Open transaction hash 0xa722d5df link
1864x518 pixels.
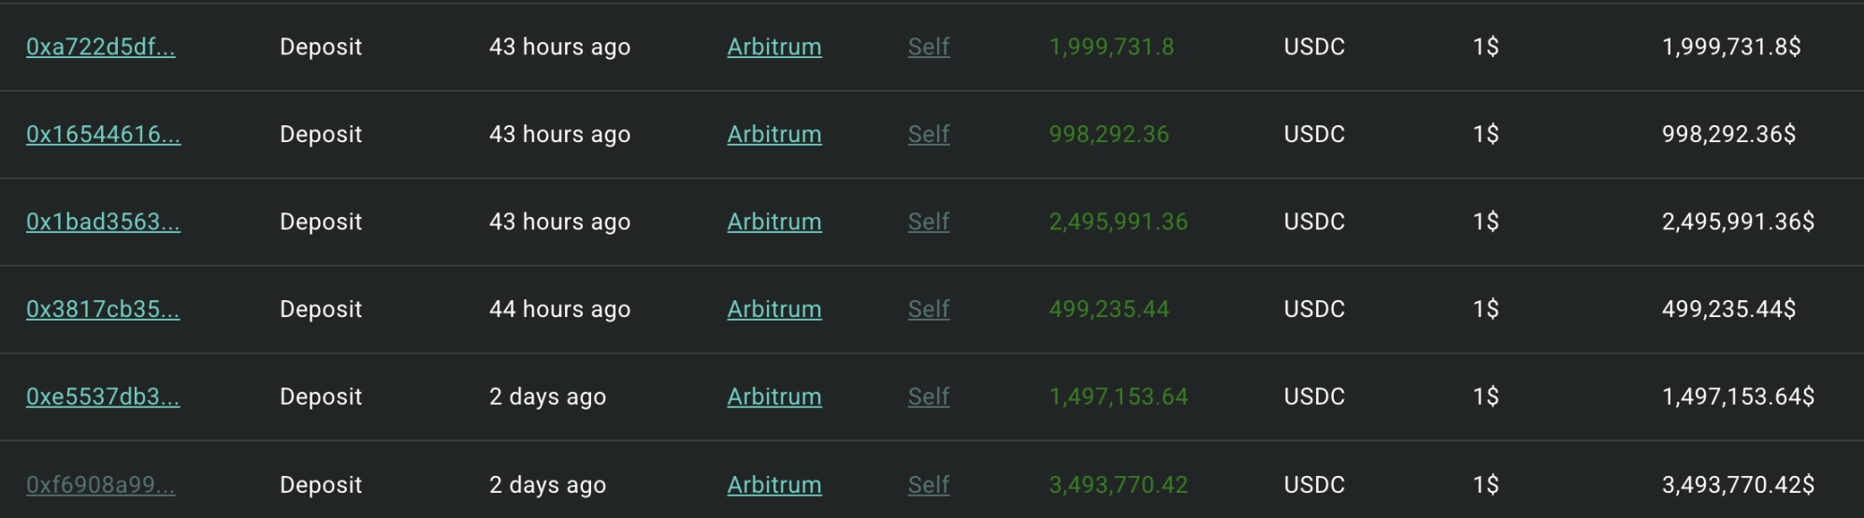click(x=100, y=47)
